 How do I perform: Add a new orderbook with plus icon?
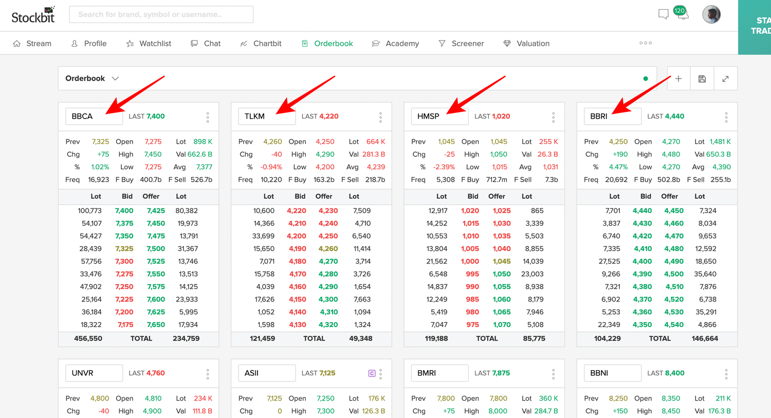(x=678, y=78)
